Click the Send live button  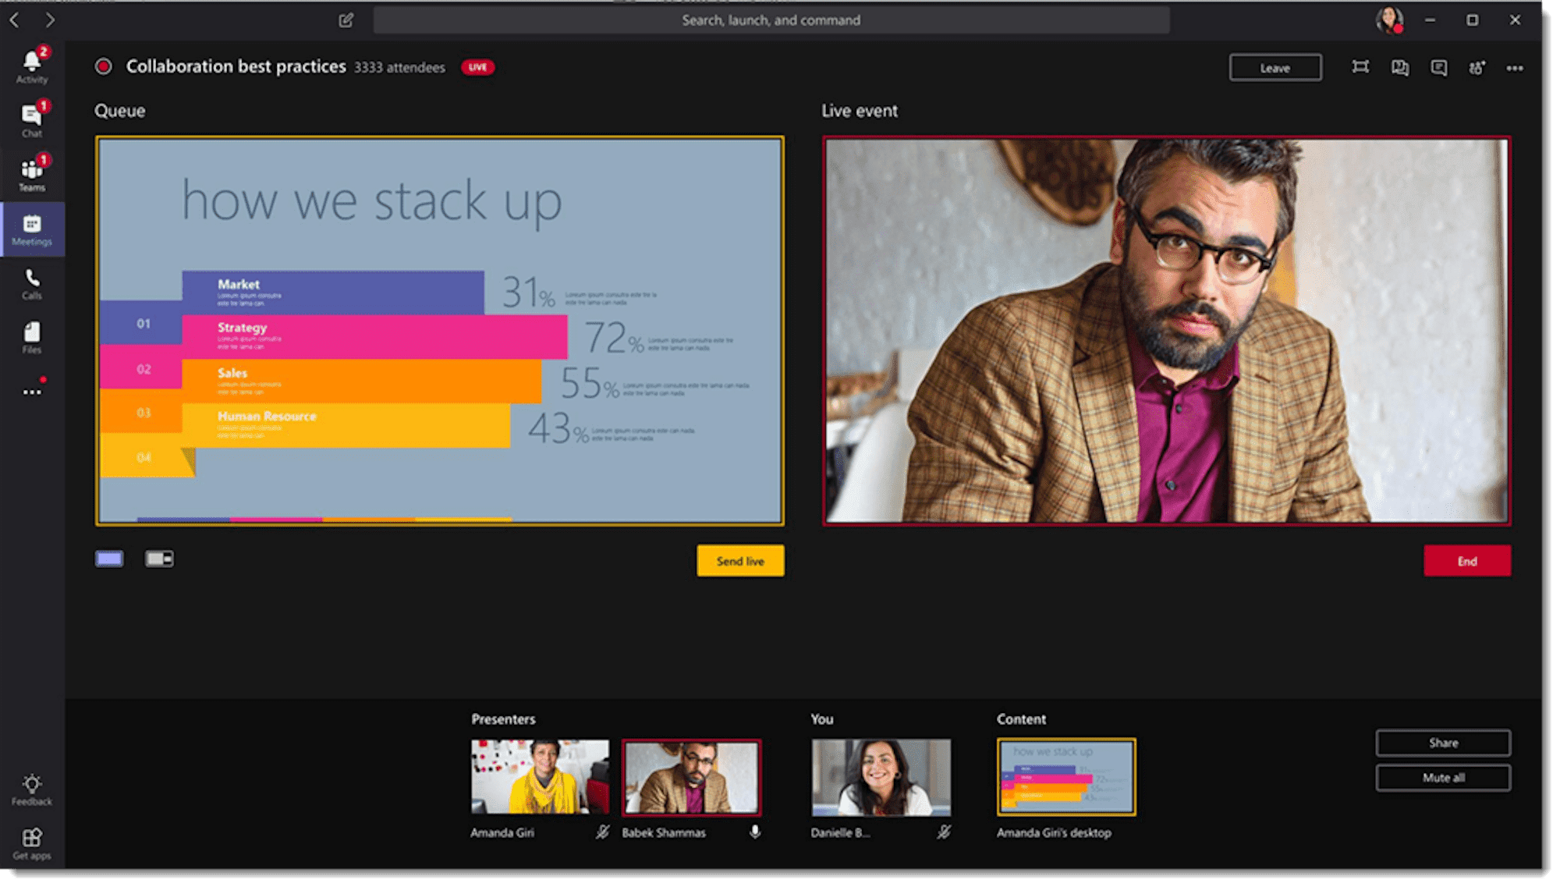(740, 560)
